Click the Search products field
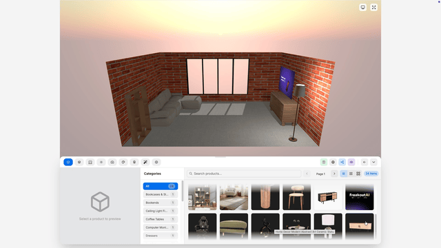The height and width of the screenshot is (248, 441). (244, 174)
